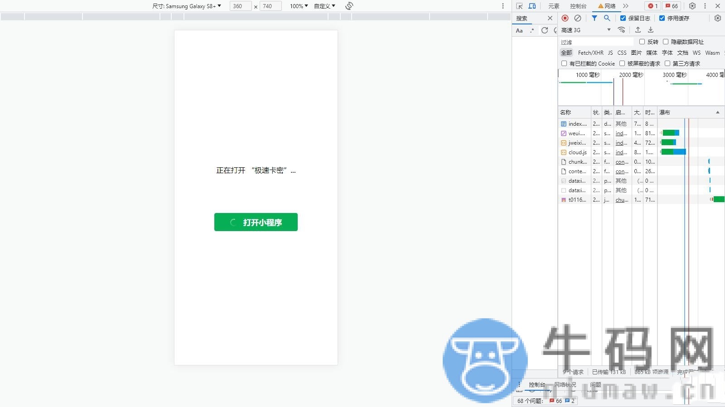725x407 pixels.
Task: Open network search magnifier icon
Action: coord(607,18)
